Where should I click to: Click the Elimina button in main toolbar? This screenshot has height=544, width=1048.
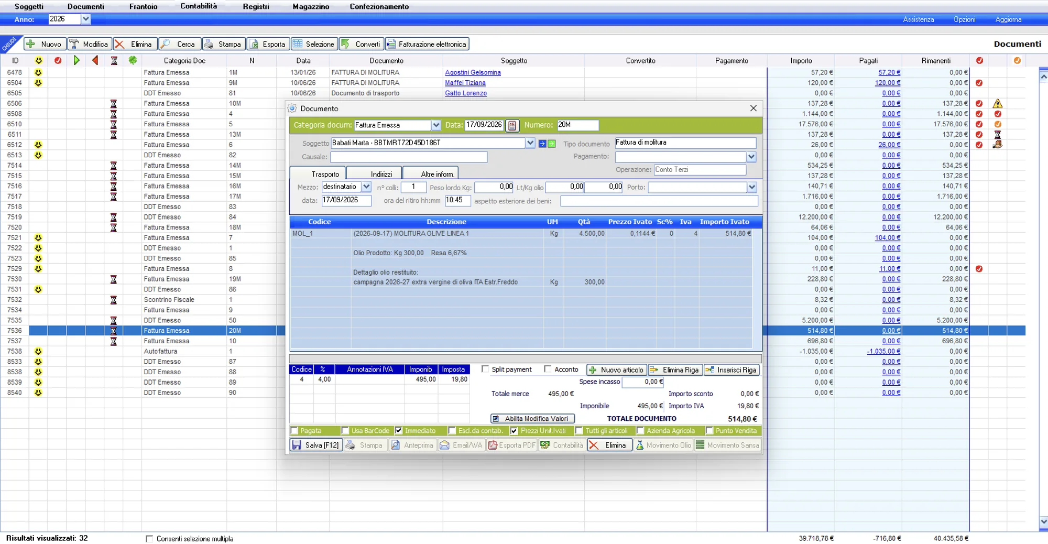[x=134, y=44]
